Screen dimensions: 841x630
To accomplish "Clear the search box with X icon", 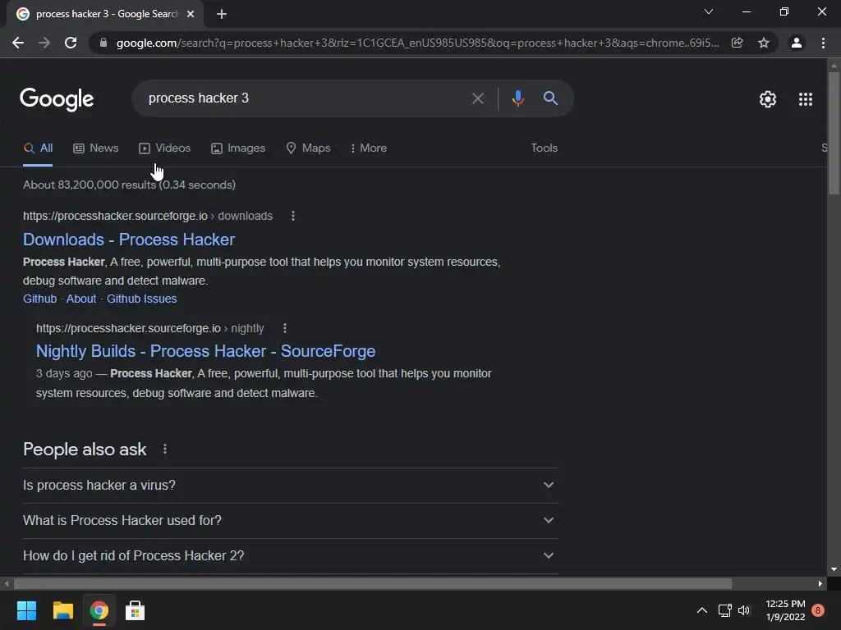I will point(478,98).
